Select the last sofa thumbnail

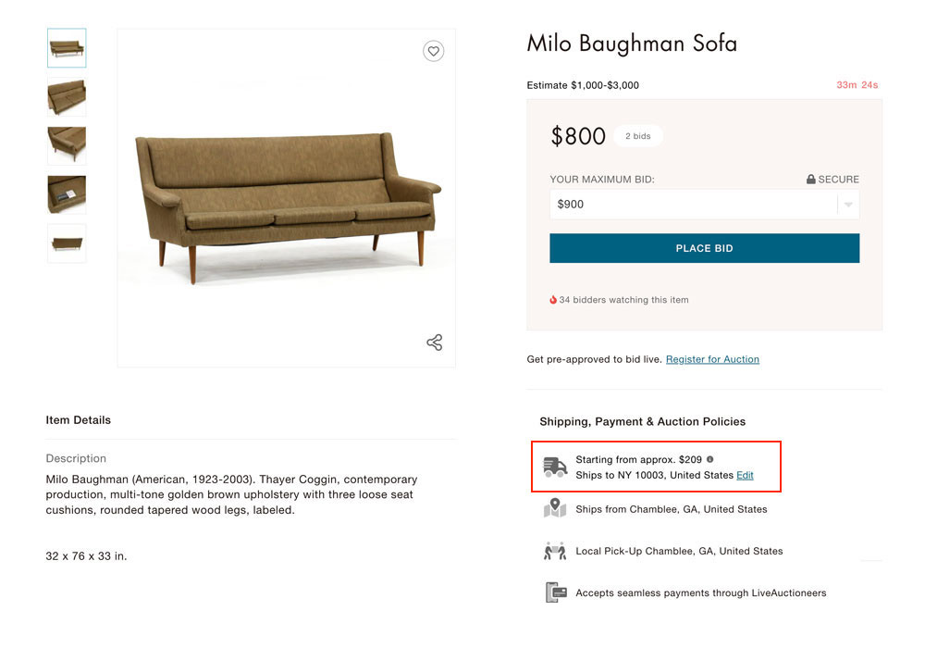[67, 243]
